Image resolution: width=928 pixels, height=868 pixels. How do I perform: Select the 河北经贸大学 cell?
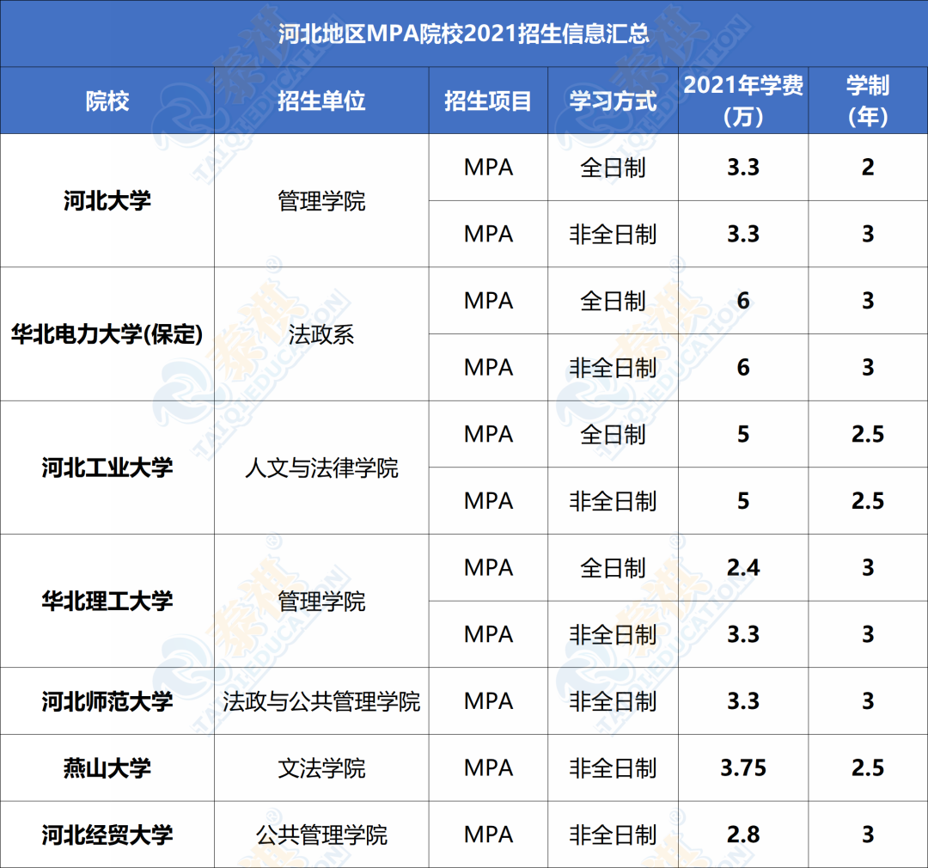107,834
